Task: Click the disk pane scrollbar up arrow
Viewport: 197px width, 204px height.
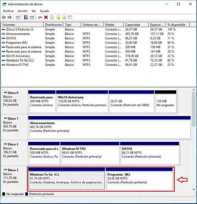Action: coord(193,90)
